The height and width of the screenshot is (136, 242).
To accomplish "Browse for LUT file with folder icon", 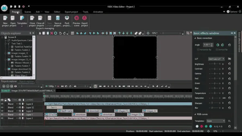I will click(x=229, y=59).
